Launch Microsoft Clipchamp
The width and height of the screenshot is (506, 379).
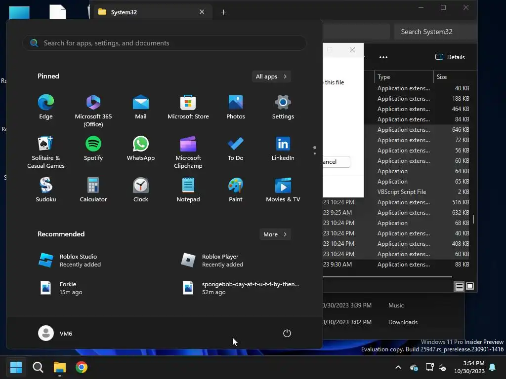[188, 152]
